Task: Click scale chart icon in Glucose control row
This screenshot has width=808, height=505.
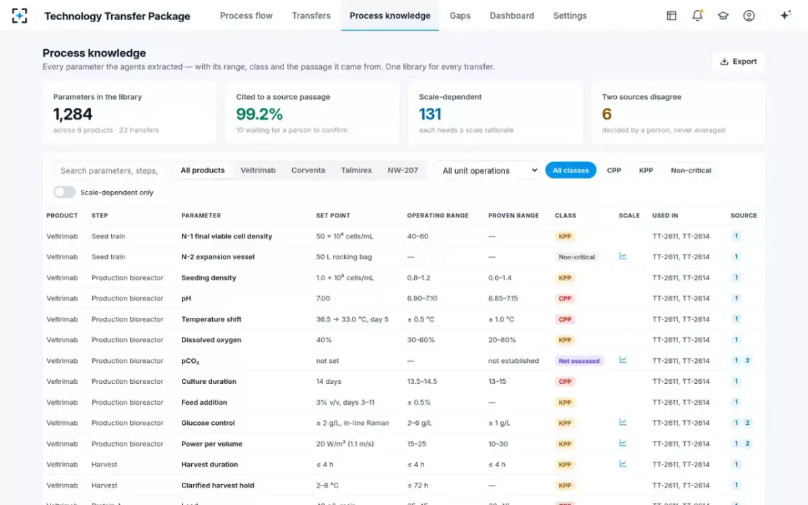Action: tap(623, 422)
